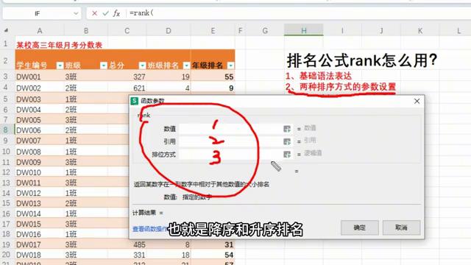471x265 pixels.
Task: Click into the 数值 input field
Action: [x=230, y=129]
